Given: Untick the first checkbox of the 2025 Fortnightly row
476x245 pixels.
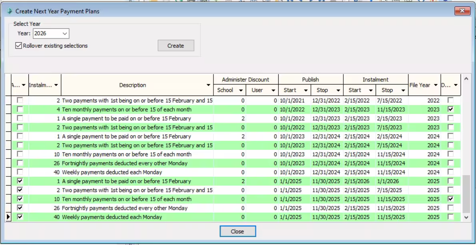Looking at the screenshot, I should point(20,208).
